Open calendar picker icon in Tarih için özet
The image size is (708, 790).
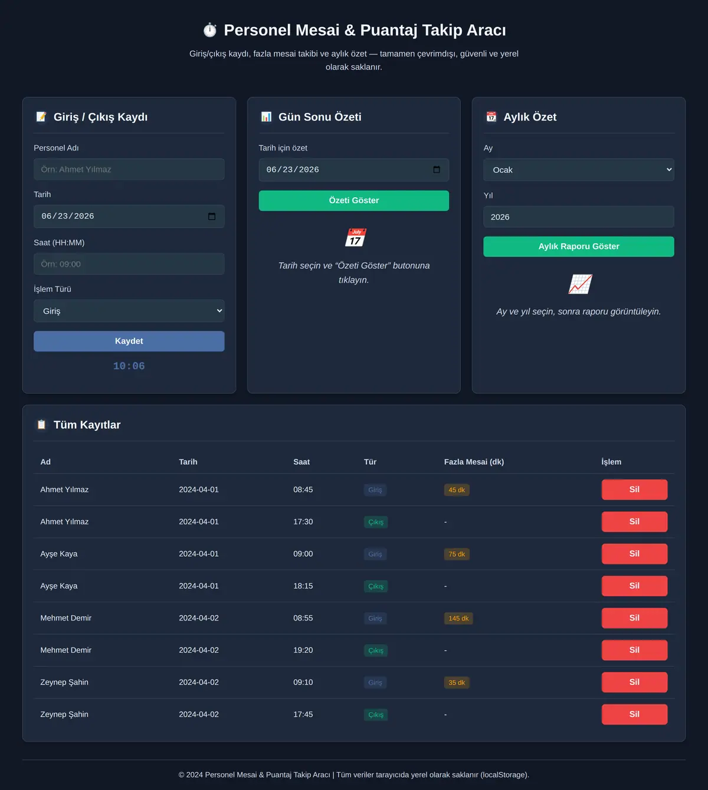437,170
